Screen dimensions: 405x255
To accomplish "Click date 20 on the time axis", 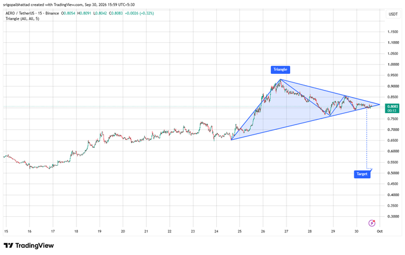I will pyautogui.click(x=123, y=231).
